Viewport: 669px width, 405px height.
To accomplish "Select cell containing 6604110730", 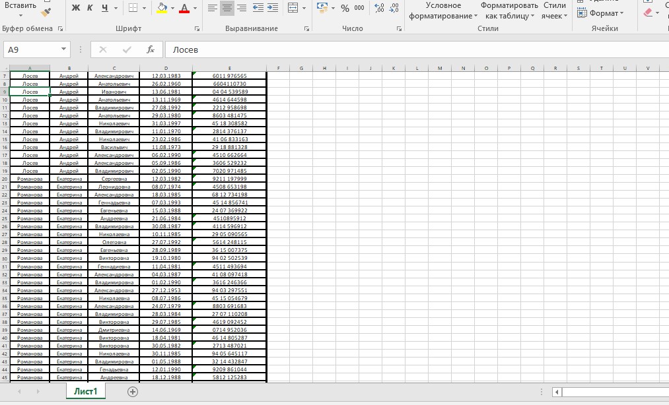I will click(230, 84).
